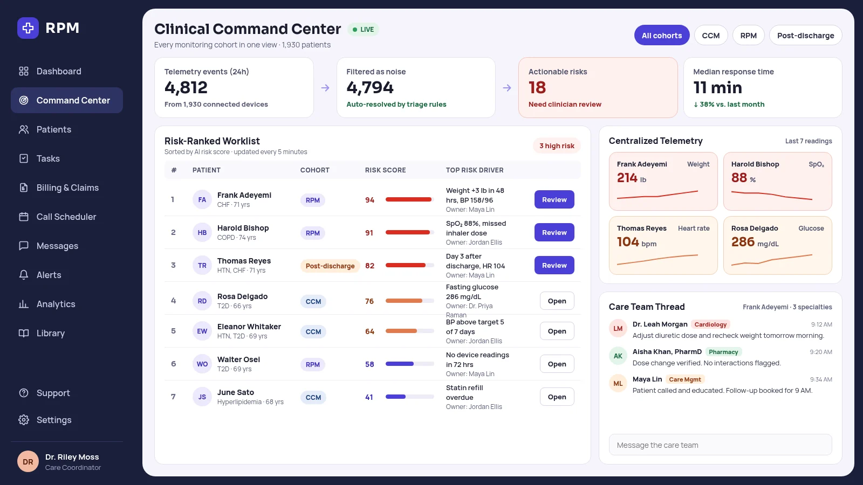Image resolution: width=863 pixels, height=485 pixels.
Task: Review Harold Bishop's case
Action: pos(554,232)
